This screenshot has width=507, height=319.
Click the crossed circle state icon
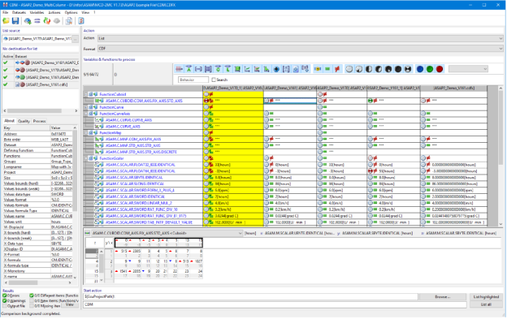408,69
